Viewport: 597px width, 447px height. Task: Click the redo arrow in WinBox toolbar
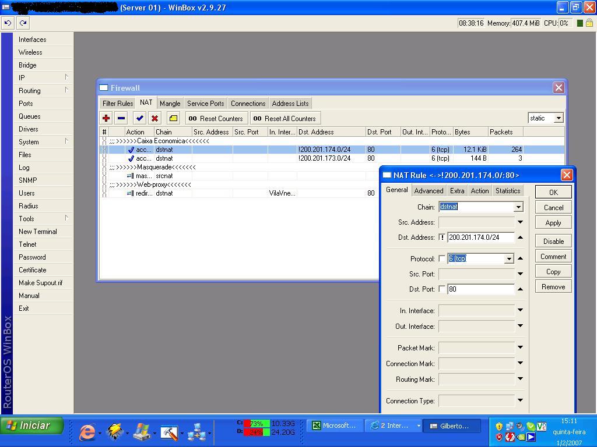click(23, 23)
